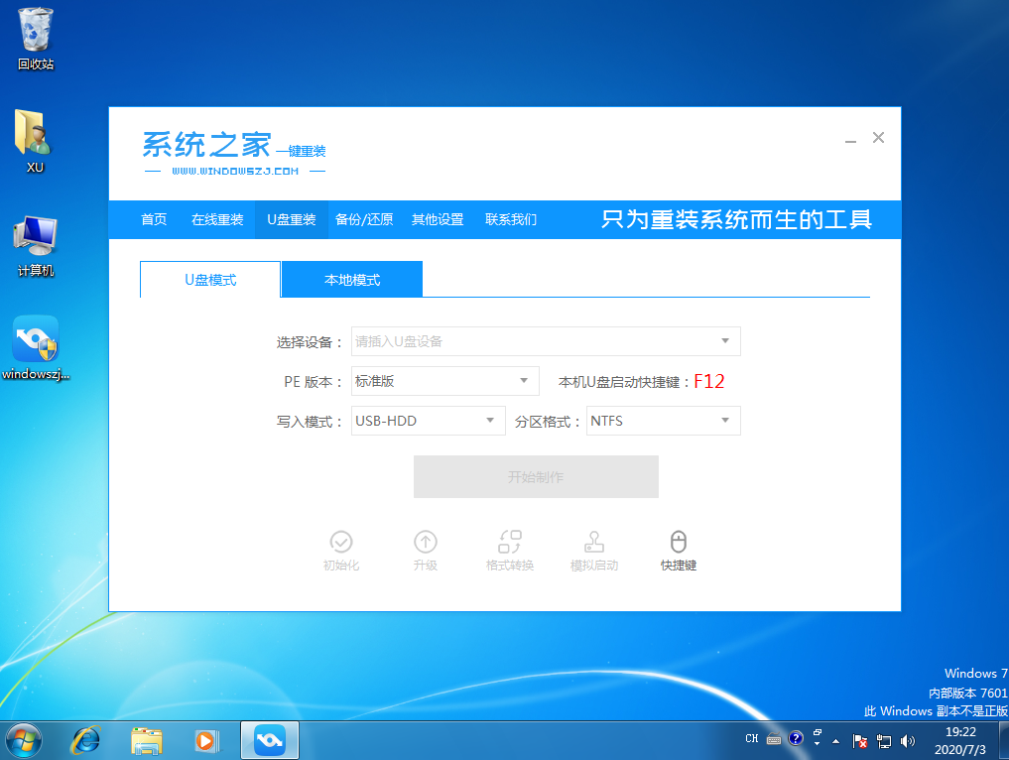Expand the PE 版本 标准版 dropdown
The image size is (1009, 760).
[444, 381]
